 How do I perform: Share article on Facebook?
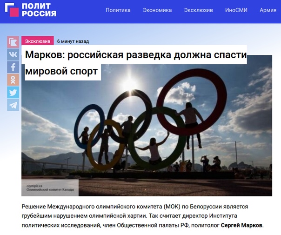click(x=13, y=67)
